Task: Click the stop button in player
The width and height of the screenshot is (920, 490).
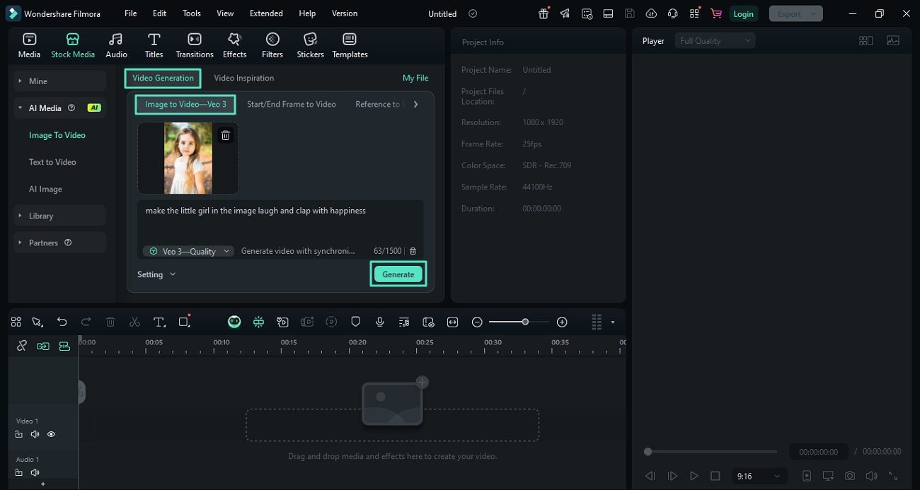Action: [x=715, y=476]
